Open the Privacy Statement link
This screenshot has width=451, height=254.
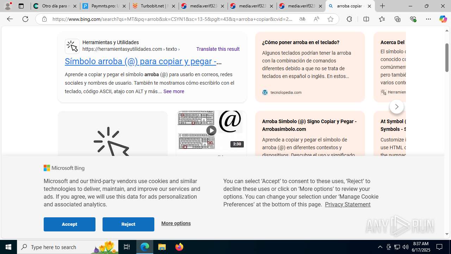pyautogui.click(x=347, y=204)
